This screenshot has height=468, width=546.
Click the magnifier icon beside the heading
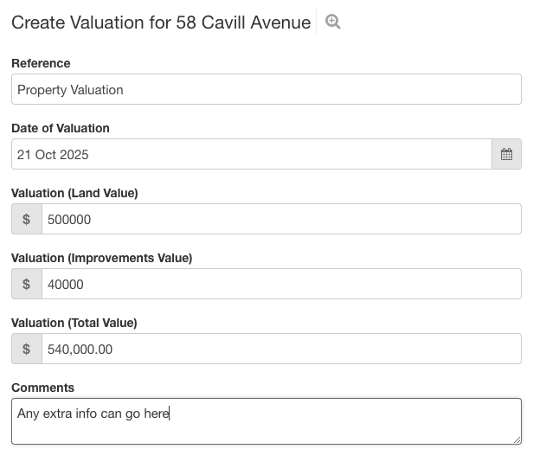(332, 23)
